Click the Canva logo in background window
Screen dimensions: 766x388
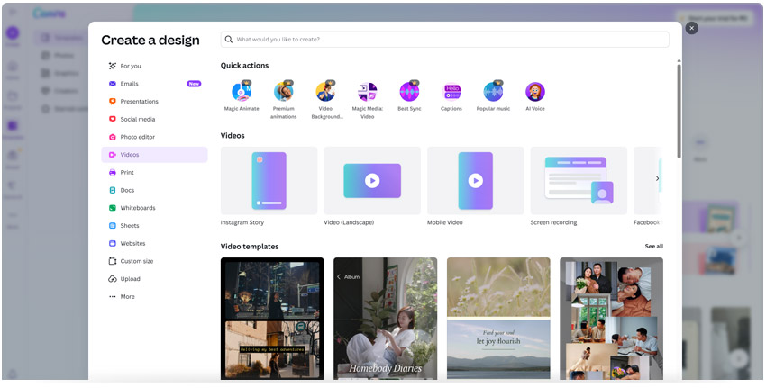click(49, 14)
